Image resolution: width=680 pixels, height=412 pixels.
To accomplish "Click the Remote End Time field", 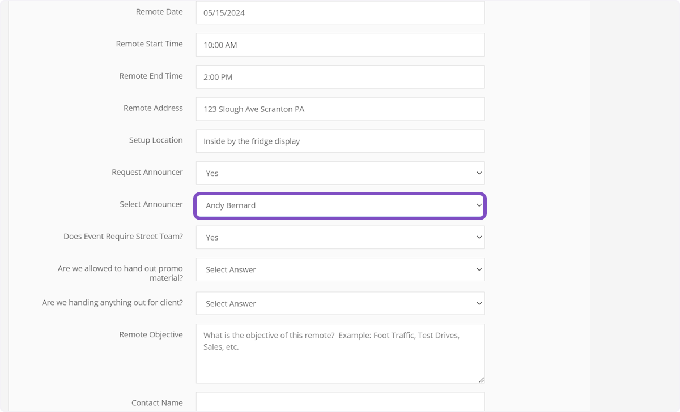I will tap(340, 76).
